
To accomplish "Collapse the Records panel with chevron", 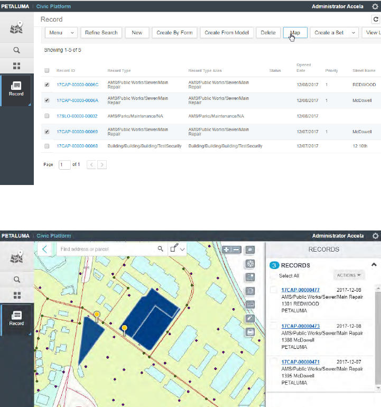I will tap(374, 265).
